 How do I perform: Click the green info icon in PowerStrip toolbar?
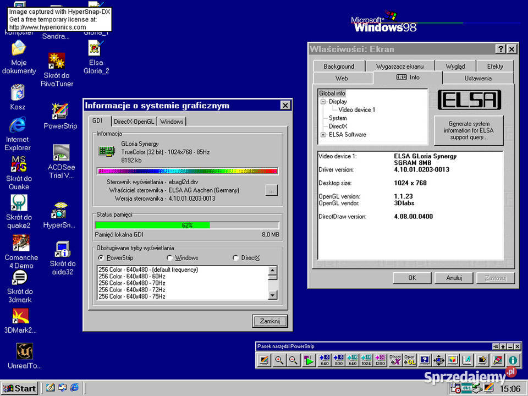(513, 360)
